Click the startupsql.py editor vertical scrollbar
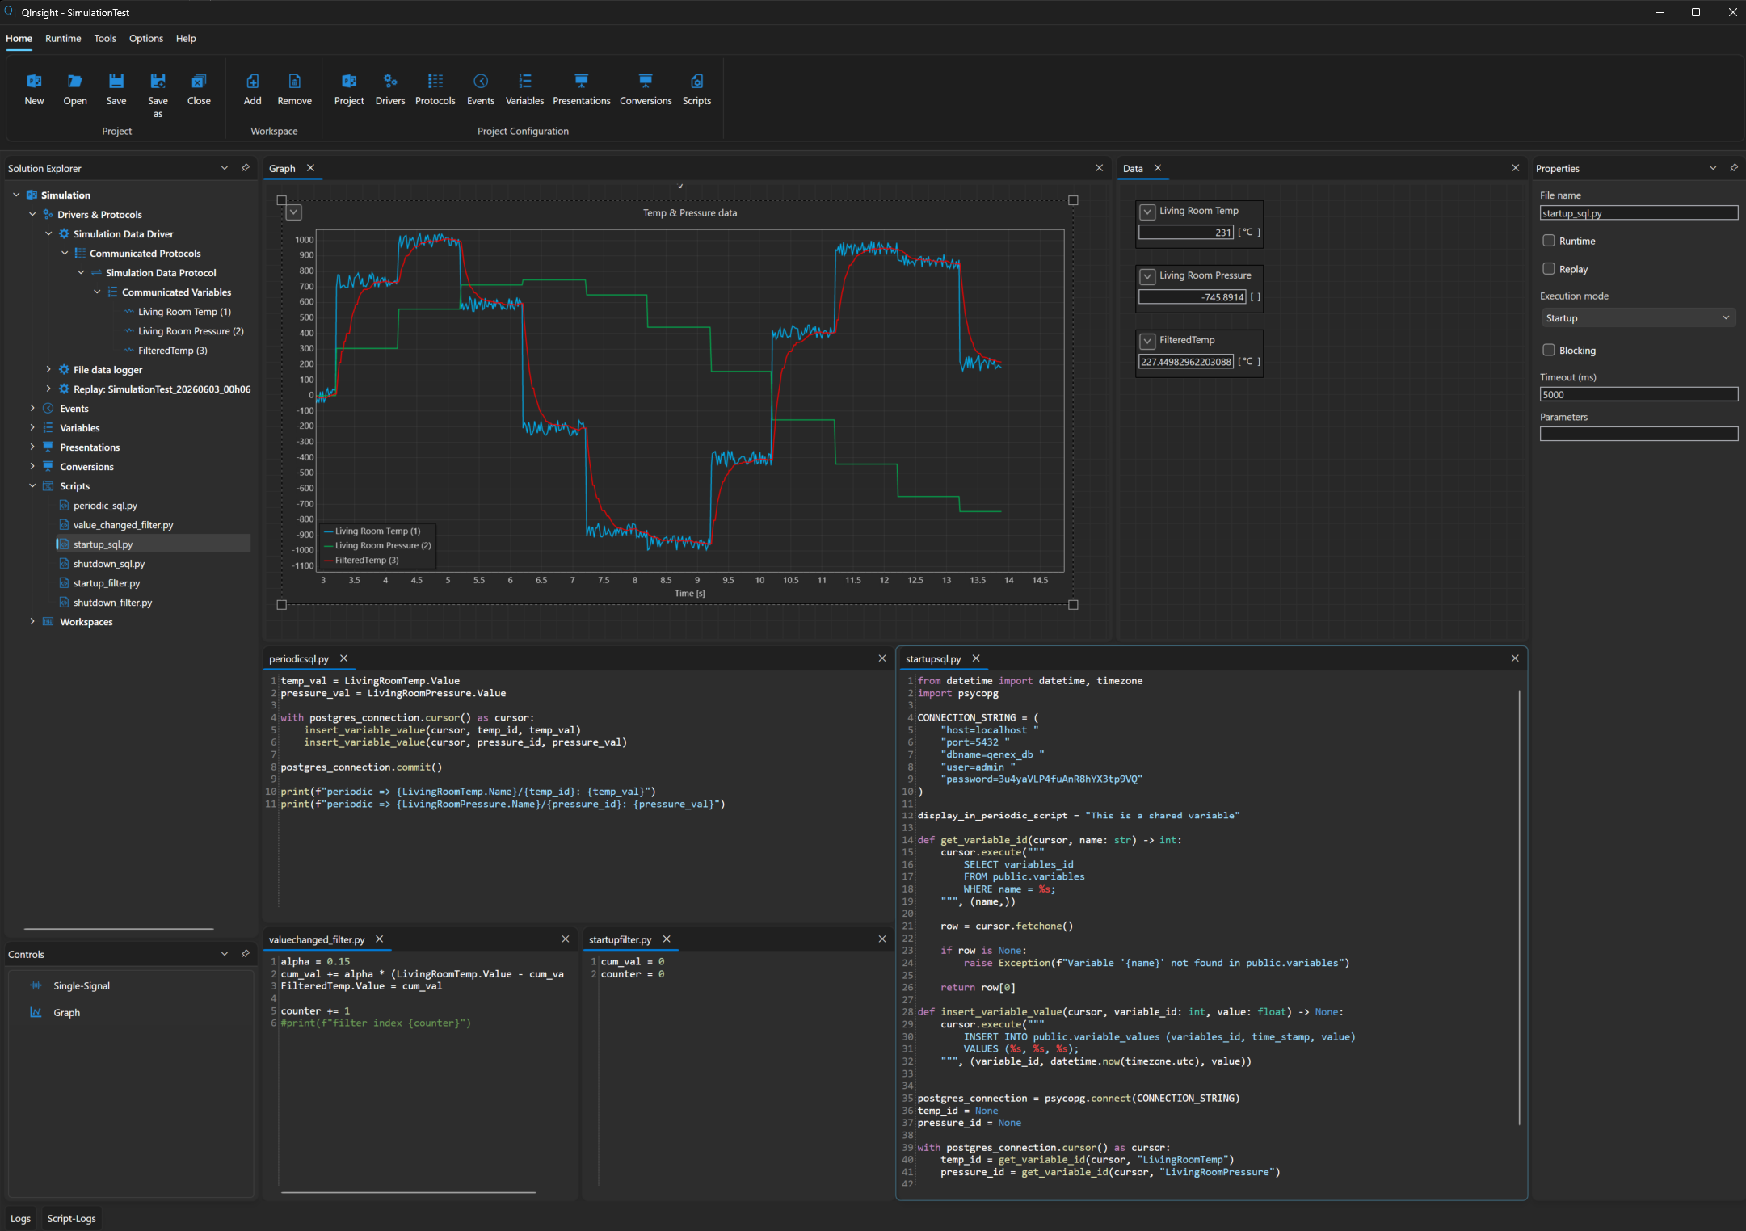Viewport: 1746px width, 1231px height. coord(1519,907)
